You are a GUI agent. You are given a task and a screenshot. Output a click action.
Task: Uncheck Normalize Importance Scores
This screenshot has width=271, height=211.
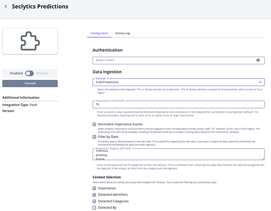click(94, 124)
